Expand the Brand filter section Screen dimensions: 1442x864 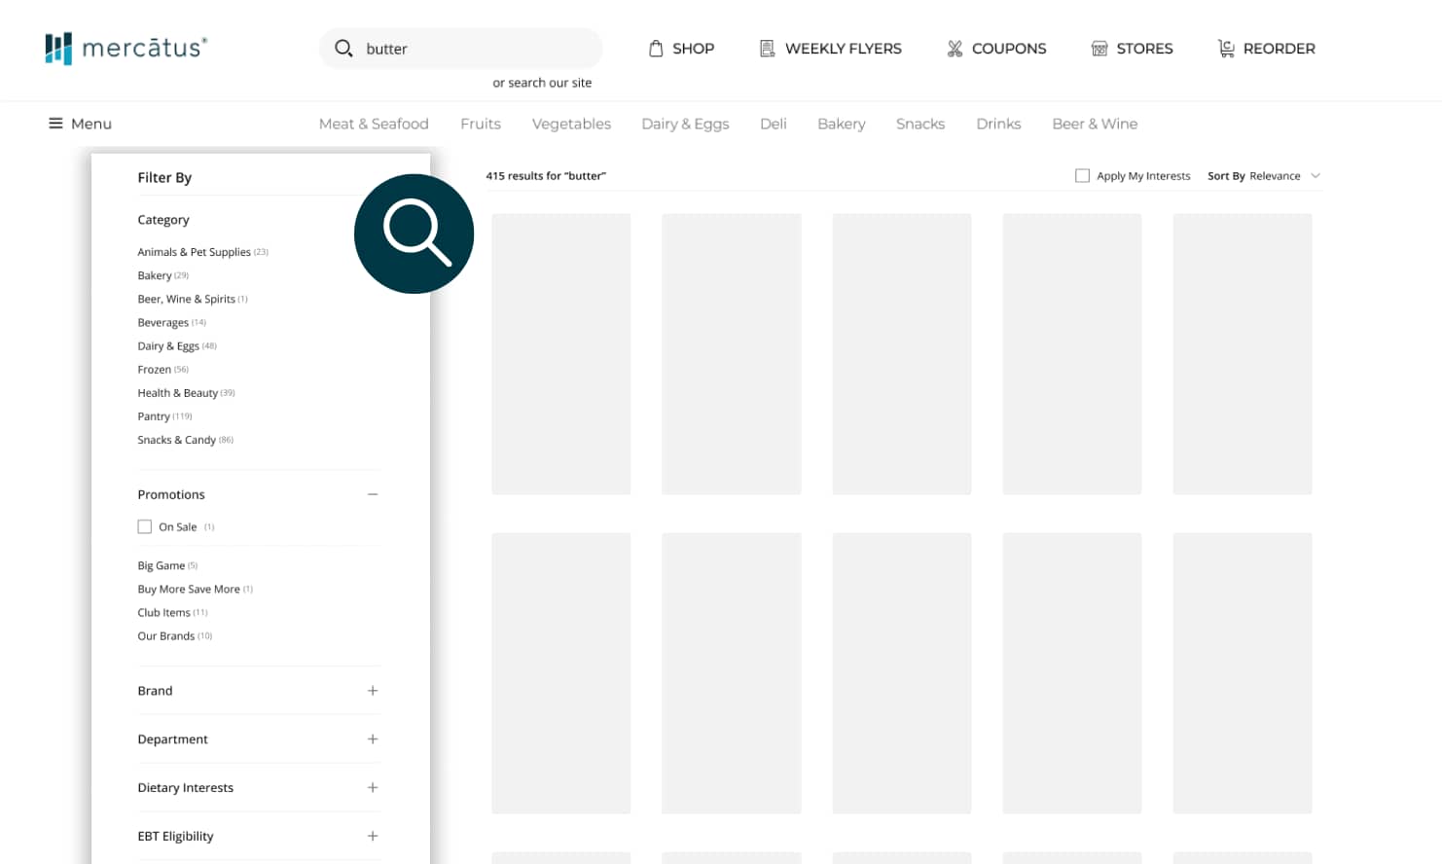click(x=373, y=690)
